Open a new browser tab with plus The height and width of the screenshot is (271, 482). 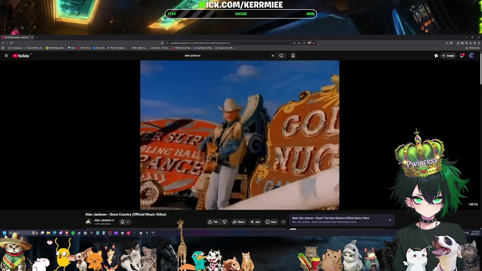37,37
